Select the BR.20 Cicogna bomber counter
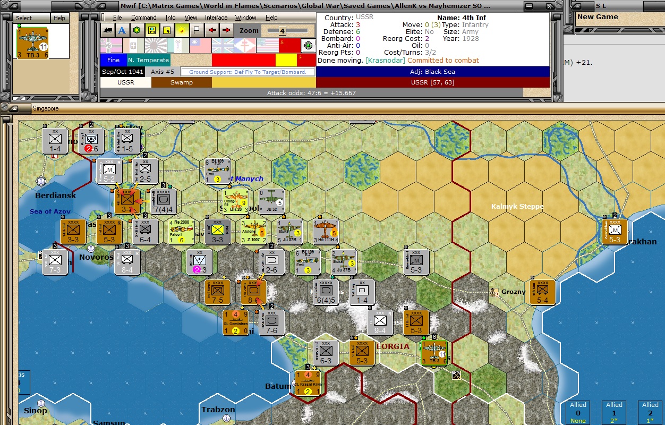 click(x=236, y=201)
